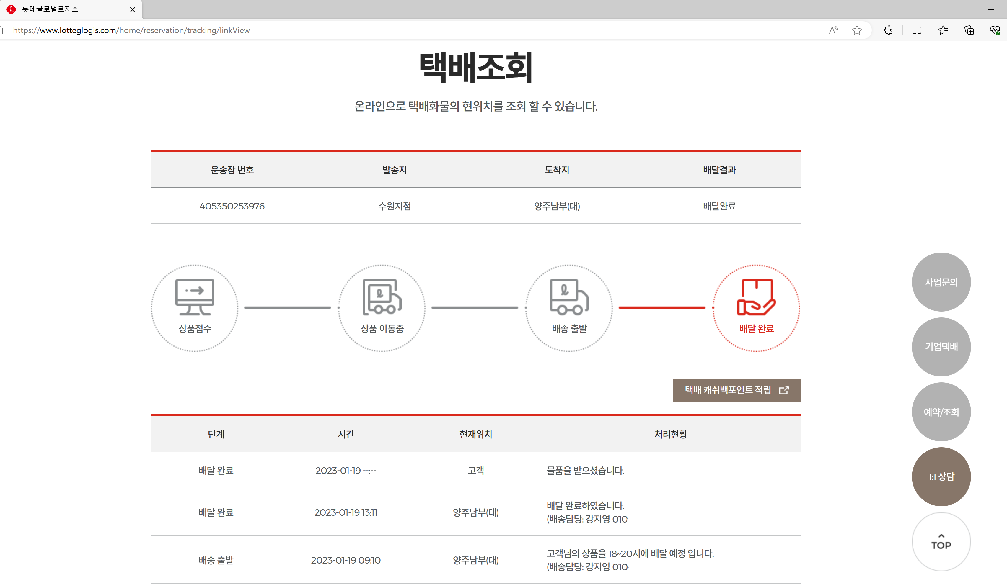Open browser essentials heart icon

coord(995,30)
